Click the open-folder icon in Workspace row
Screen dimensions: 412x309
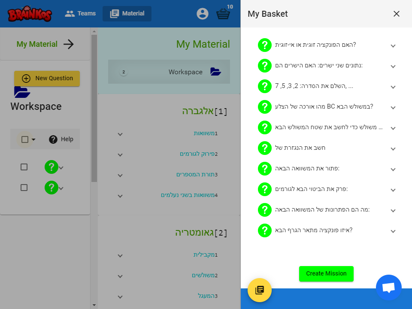[x=216, y=72]
